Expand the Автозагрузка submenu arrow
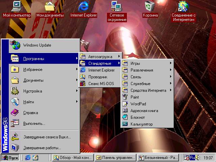 (x=119, y=56)
